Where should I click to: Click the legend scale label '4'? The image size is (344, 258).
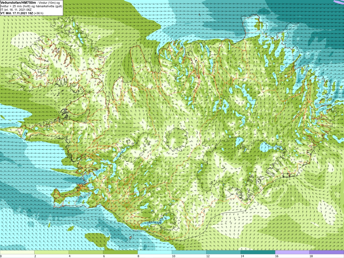click(69, 256)
